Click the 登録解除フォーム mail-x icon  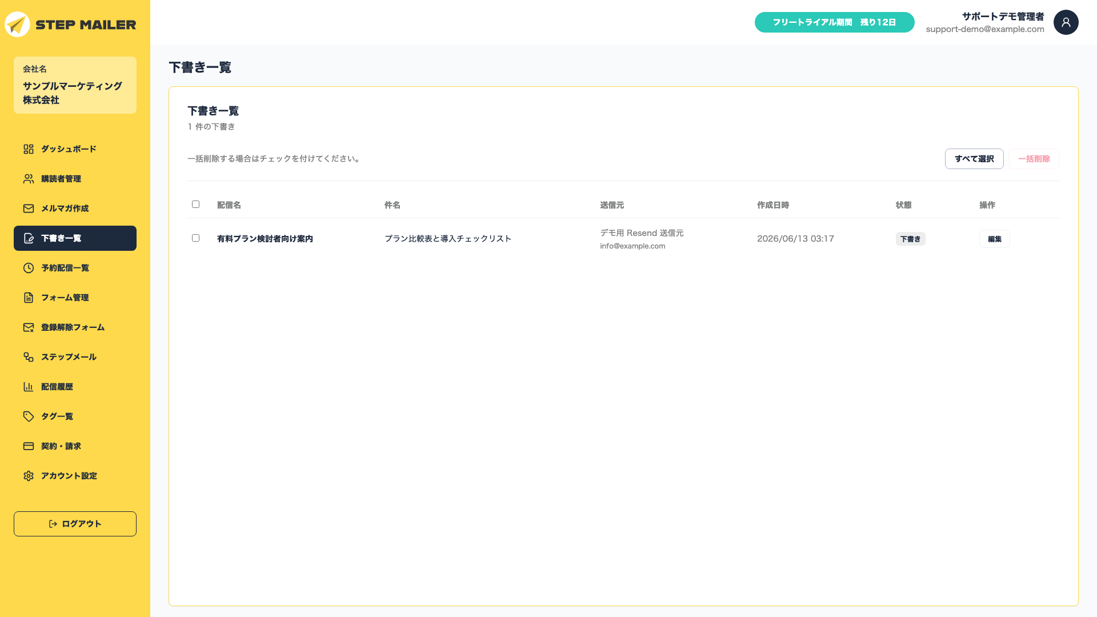coord(29,327)
